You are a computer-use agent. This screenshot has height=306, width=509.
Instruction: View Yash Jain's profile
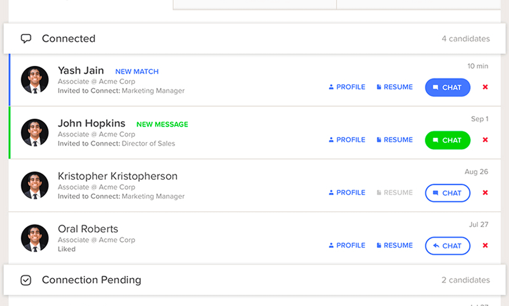tap(347, 87)
